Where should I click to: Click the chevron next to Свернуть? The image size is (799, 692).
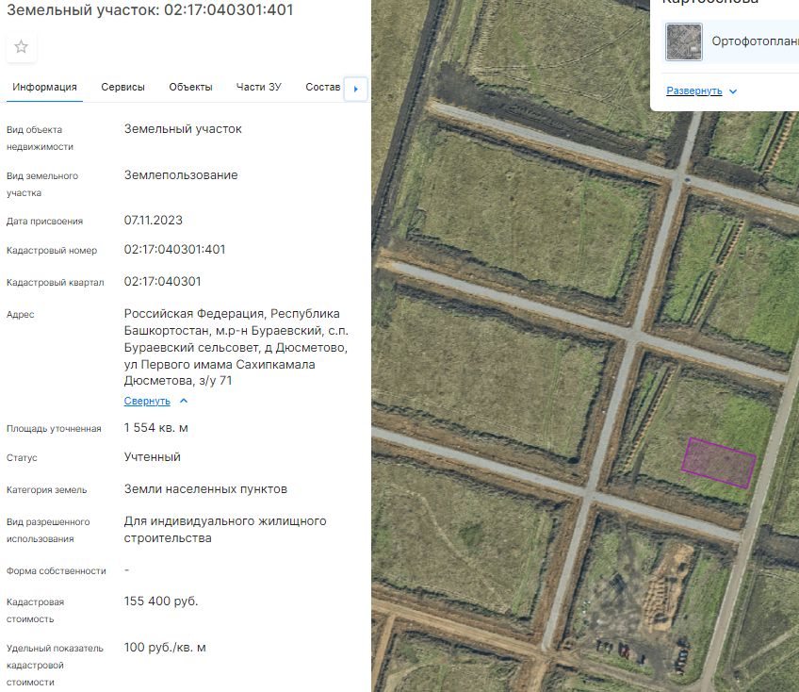[184, 401]
